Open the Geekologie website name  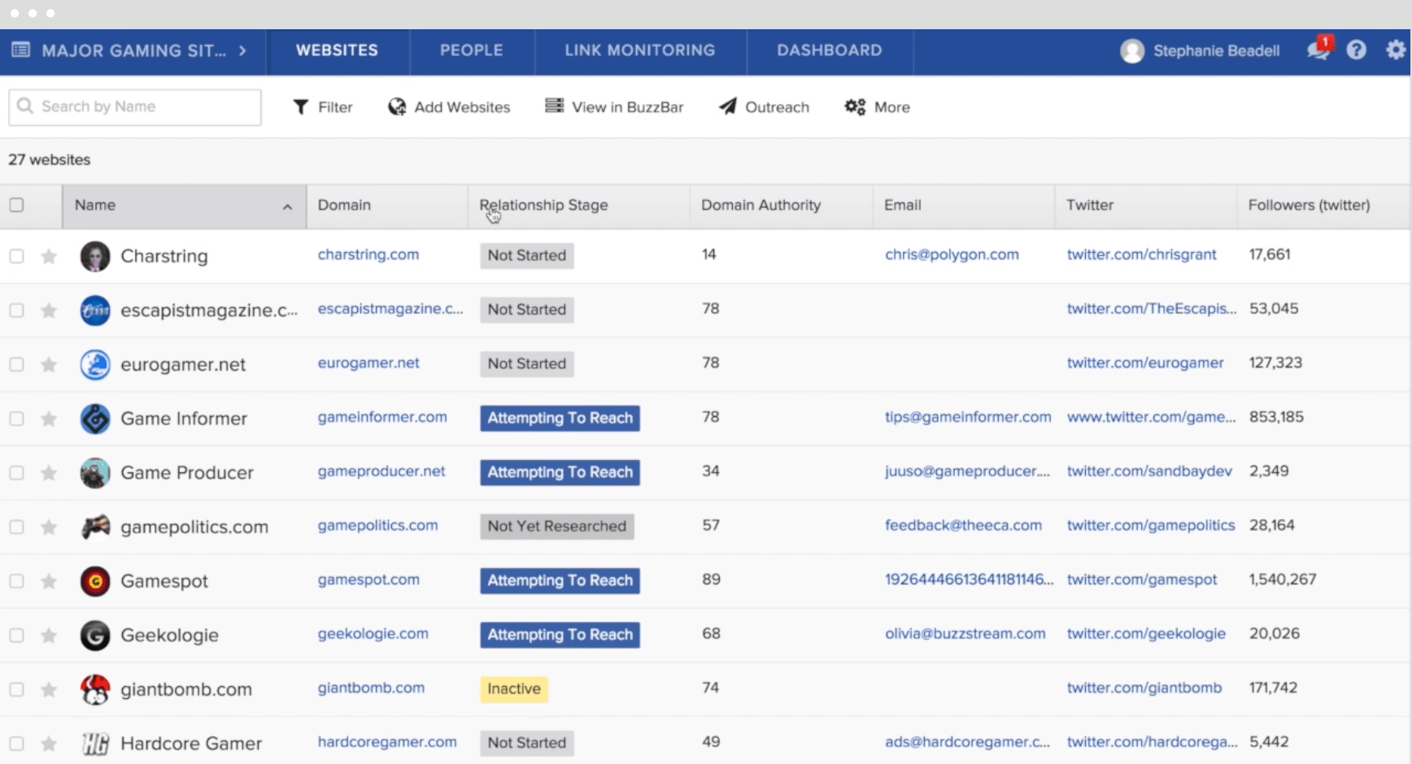(x=170, y=636)
